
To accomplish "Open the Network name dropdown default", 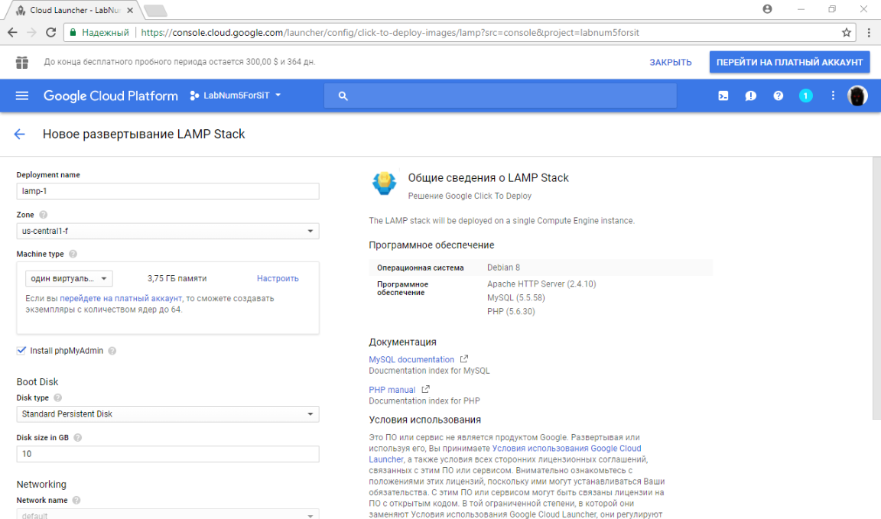I will [167, 514].
